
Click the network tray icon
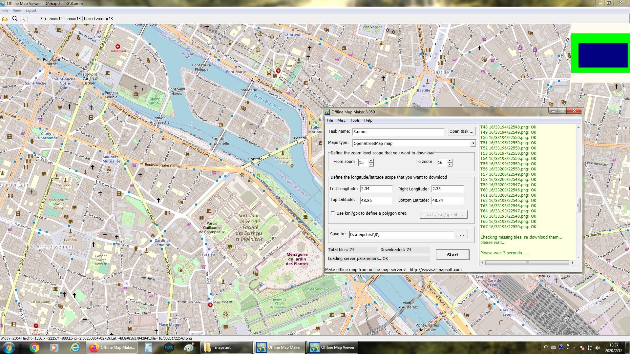[590, 347]
